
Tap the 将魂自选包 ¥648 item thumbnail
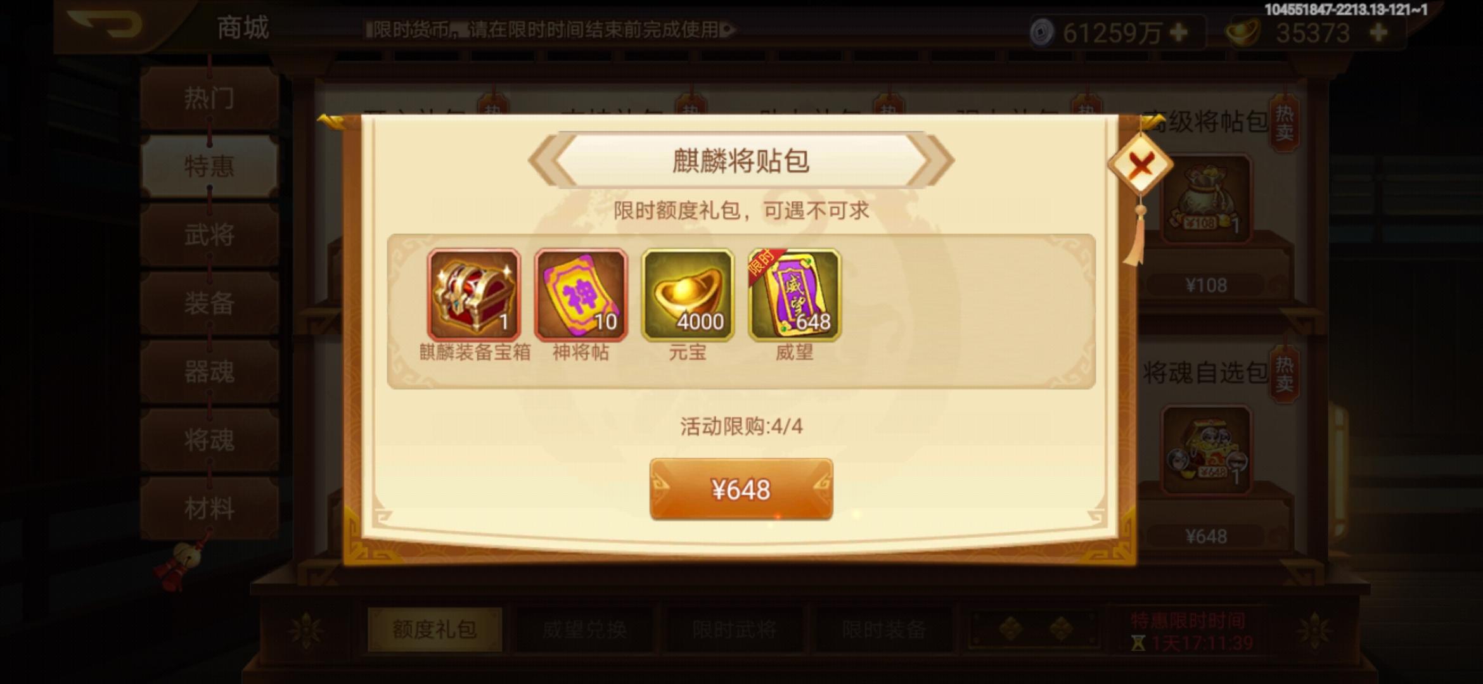tap(1206, 450)
